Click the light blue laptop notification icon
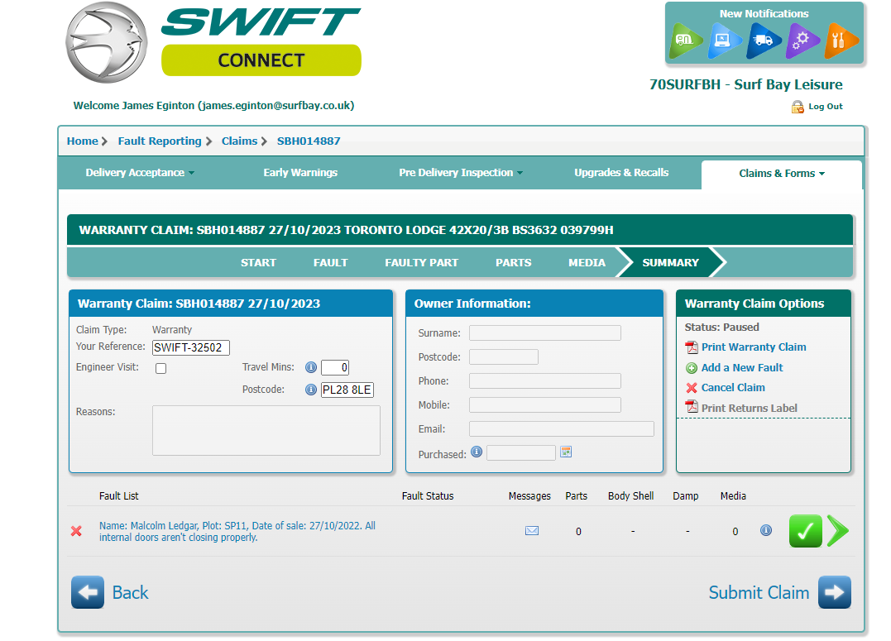This screenshot has height=641, width=891. (x=725, y=41)
